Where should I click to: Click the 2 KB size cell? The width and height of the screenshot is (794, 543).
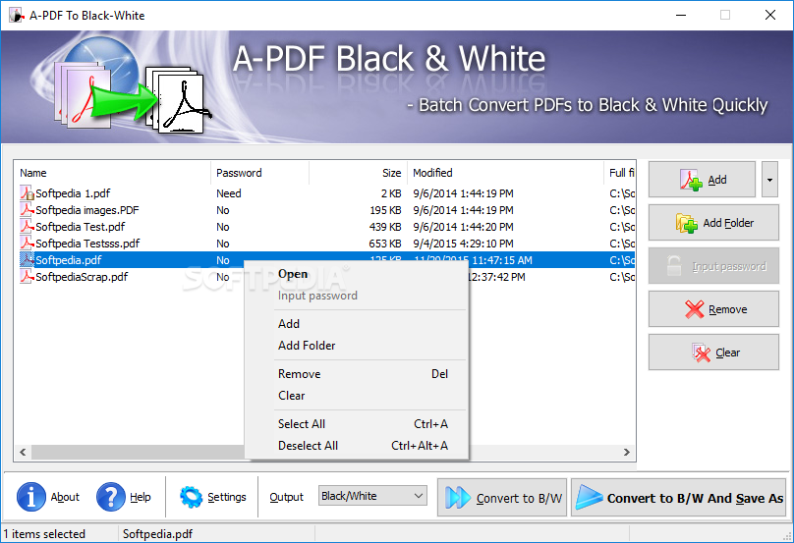[x=391, y=193]
